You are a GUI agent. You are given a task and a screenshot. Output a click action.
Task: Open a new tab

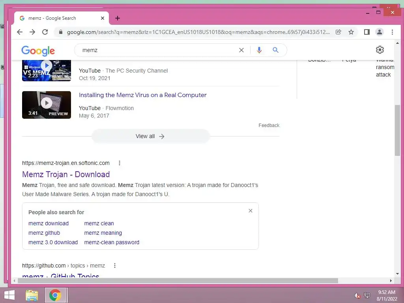[118, 18]
